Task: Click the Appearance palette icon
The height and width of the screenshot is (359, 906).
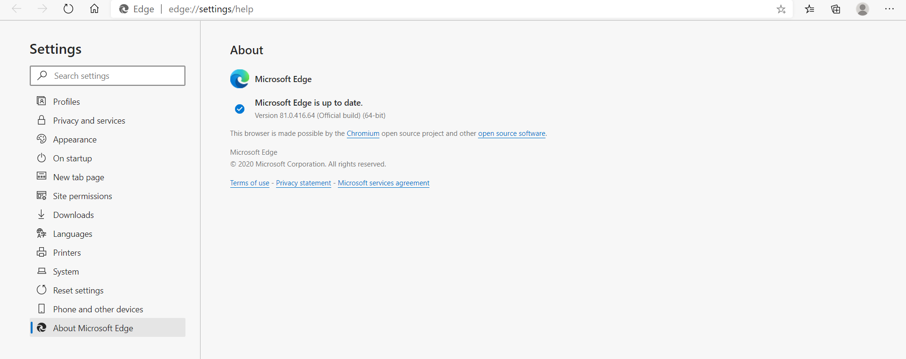Action: click(42, 139)
